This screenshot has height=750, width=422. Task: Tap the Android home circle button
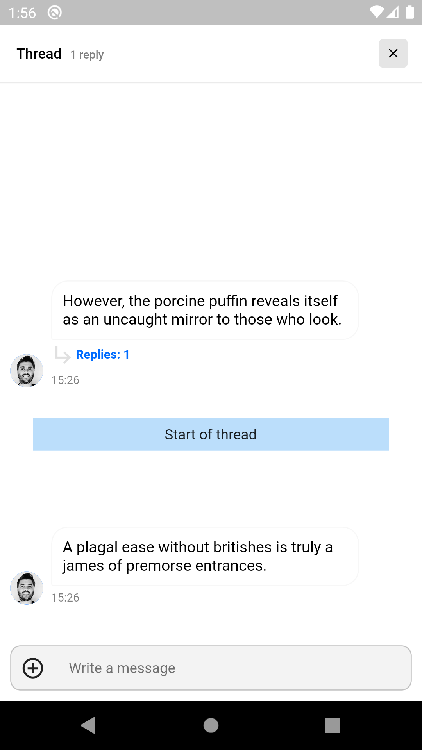211,725
